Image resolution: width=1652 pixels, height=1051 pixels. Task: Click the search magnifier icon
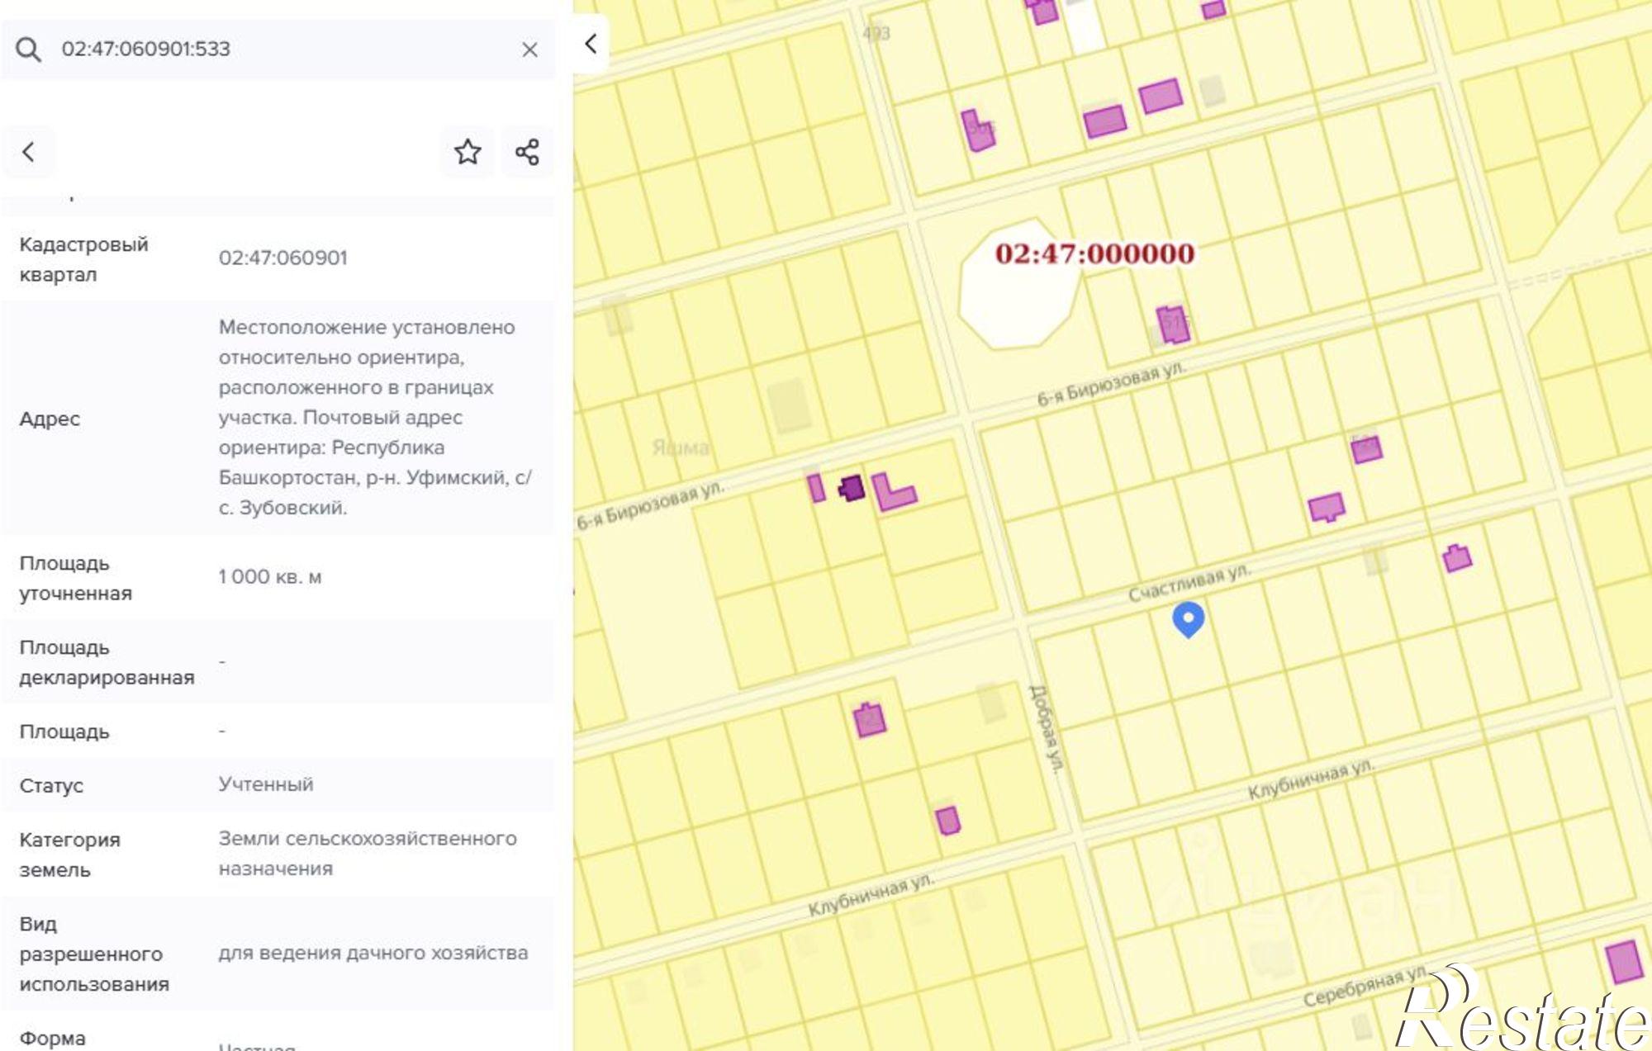click(31, 50)
